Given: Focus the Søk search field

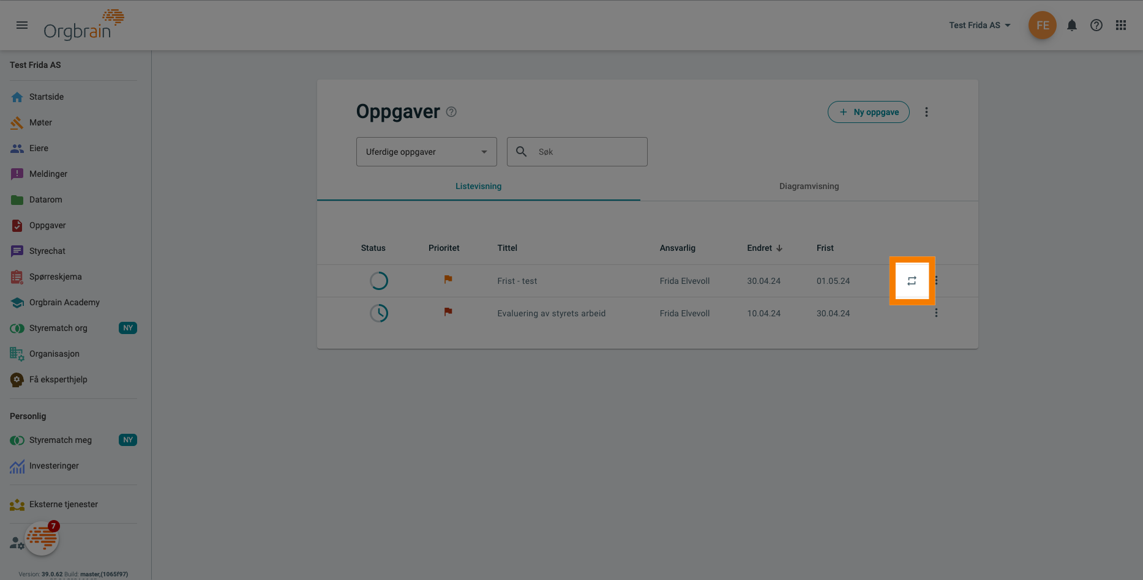Looking at the screenshot, I should (577, 152).
